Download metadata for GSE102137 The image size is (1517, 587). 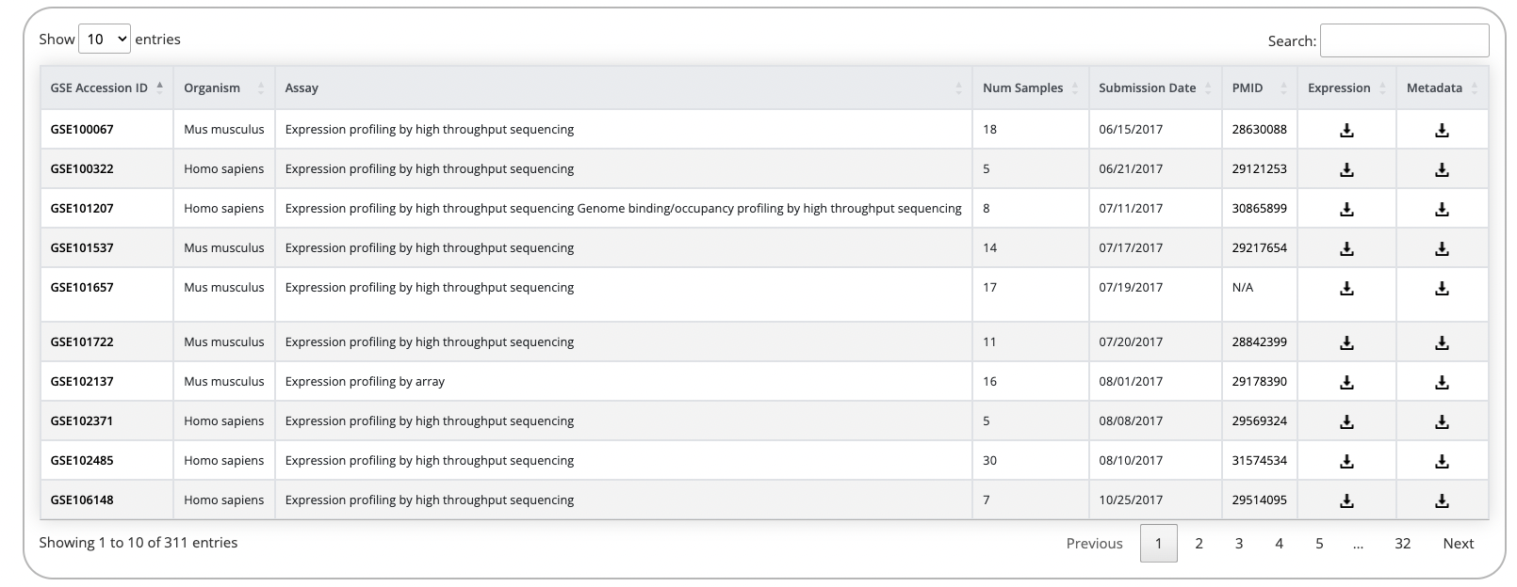[x=1442, y=383]
